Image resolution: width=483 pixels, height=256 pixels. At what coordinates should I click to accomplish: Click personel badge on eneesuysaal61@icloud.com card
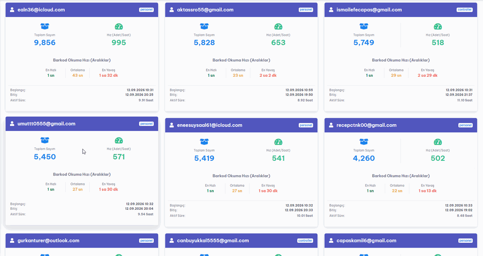click(x=306, y=125)
